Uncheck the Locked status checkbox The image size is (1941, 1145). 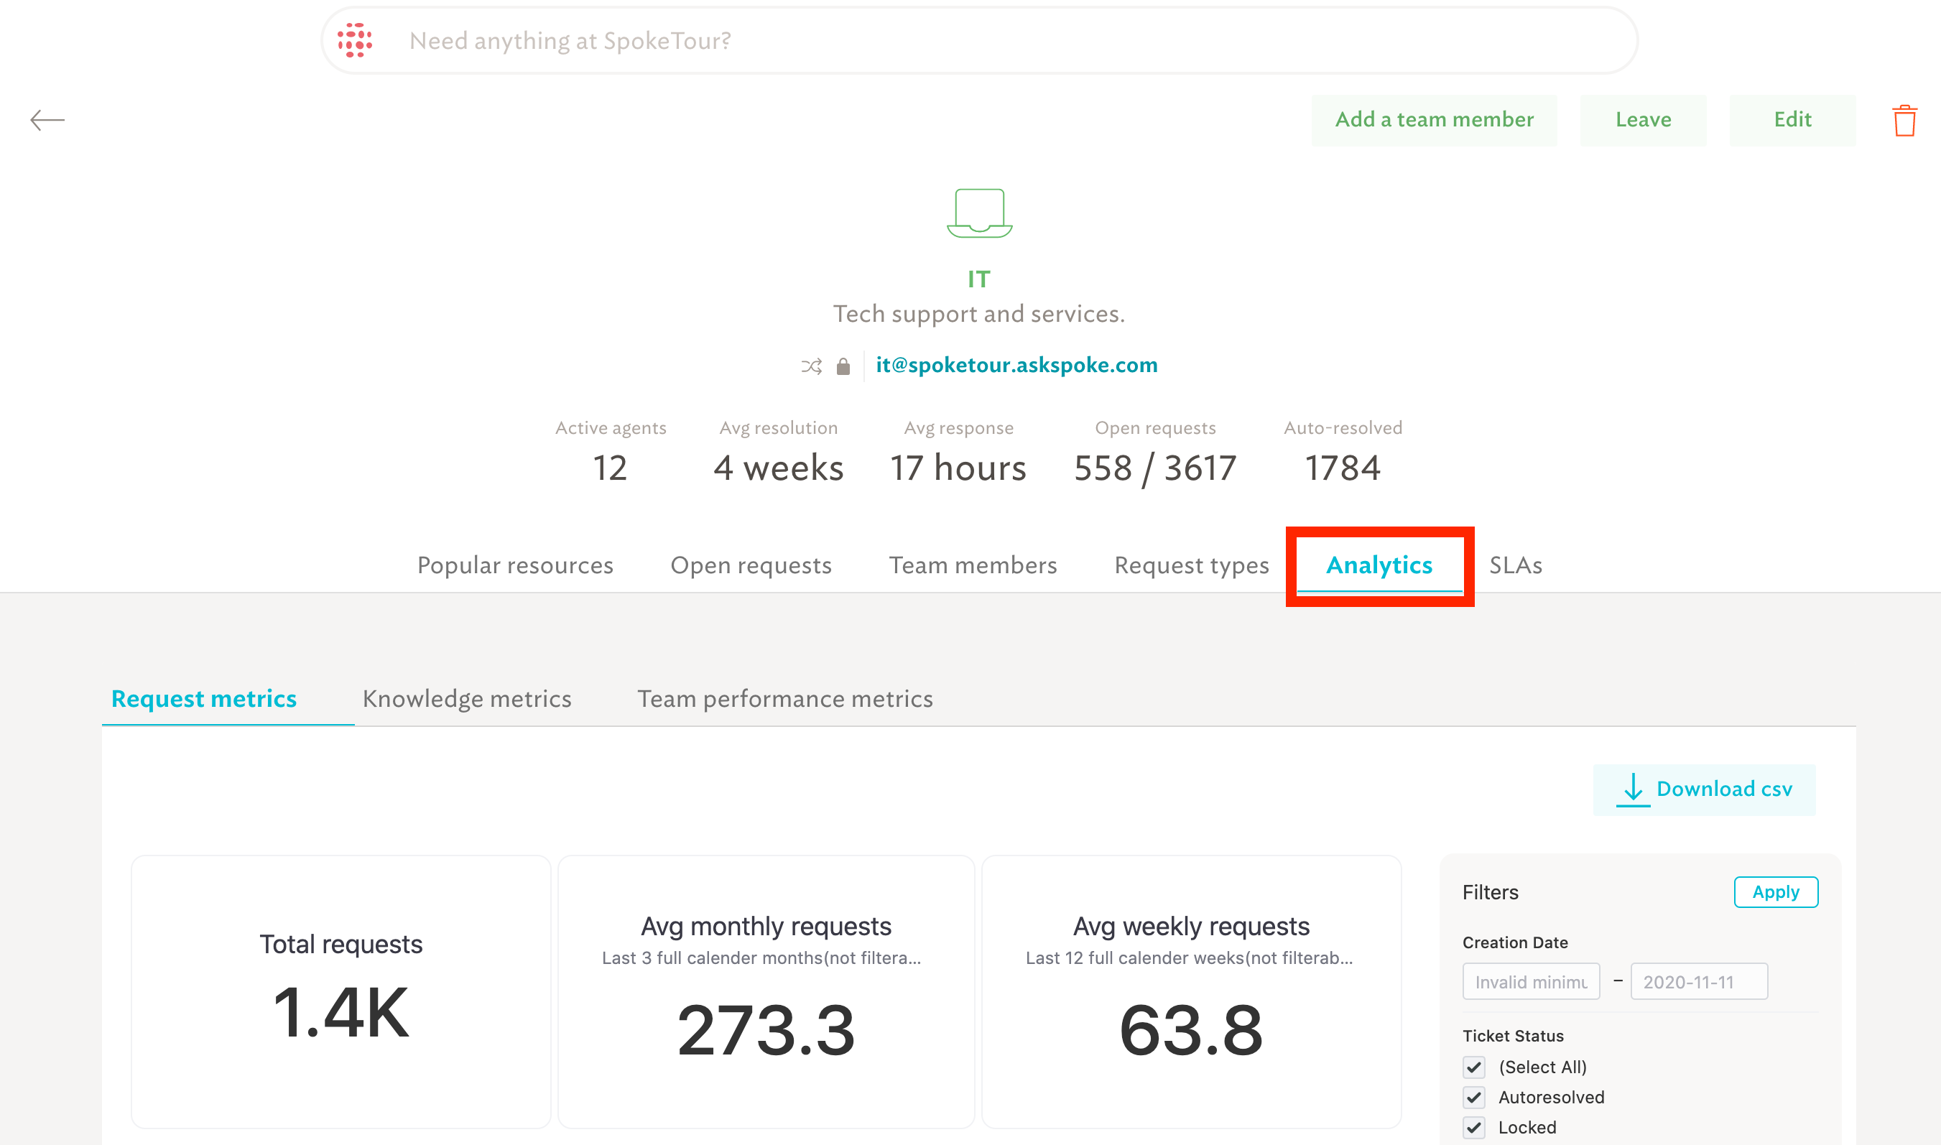(x=1473, y=1127)
